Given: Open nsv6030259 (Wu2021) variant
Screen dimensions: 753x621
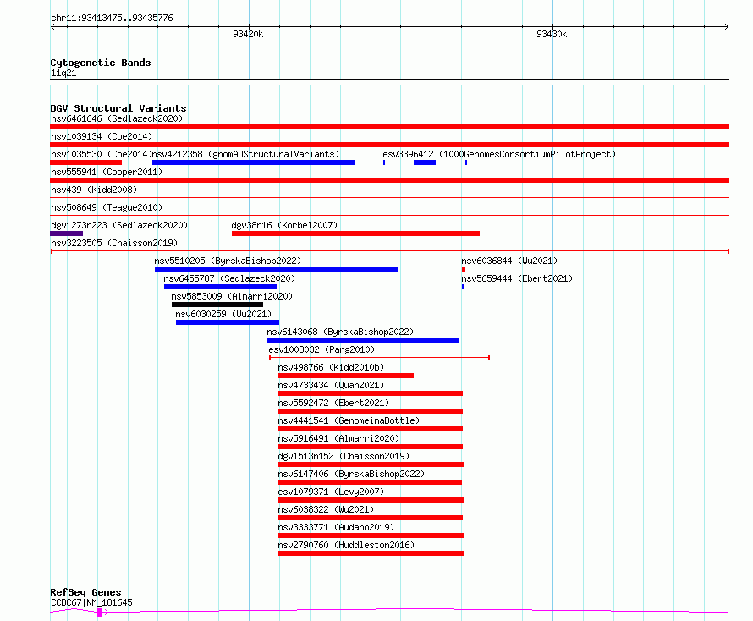Looking at the screenshot, I should click(x=223, y=314).
